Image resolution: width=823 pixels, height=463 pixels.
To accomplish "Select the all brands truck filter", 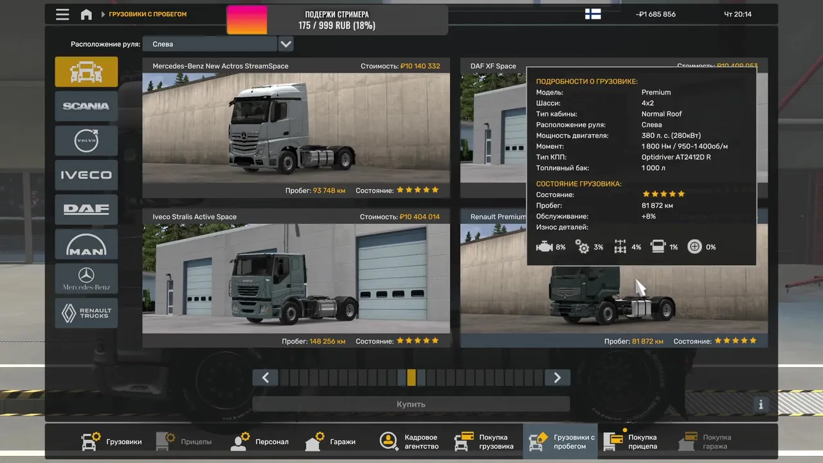I will coord(86,71).
